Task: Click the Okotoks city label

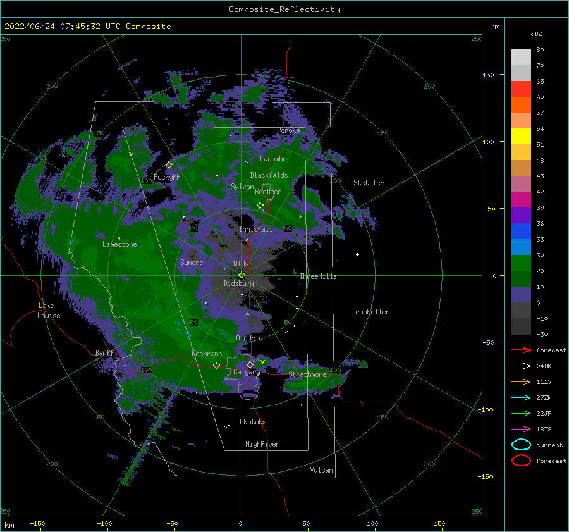Action: point(253,423)
